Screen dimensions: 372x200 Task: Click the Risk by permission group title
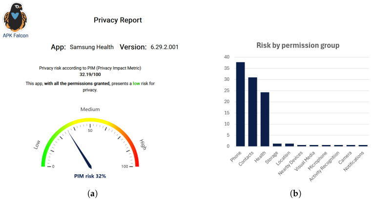pos(298,45)
